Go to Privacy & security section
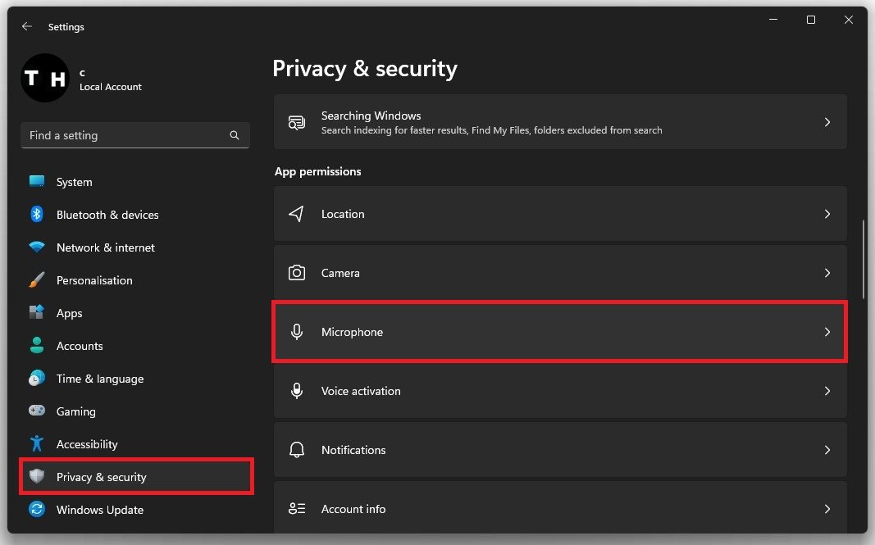Viewport: 875px width, 545px height. [101, 477]
